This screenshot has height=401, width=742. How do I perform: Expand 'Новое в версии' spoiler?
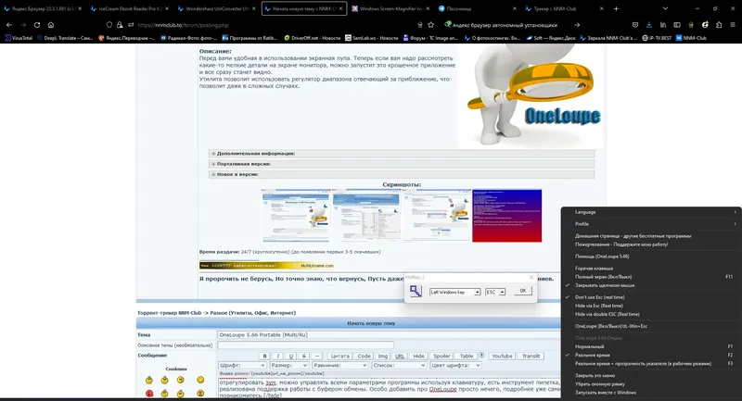402,174
